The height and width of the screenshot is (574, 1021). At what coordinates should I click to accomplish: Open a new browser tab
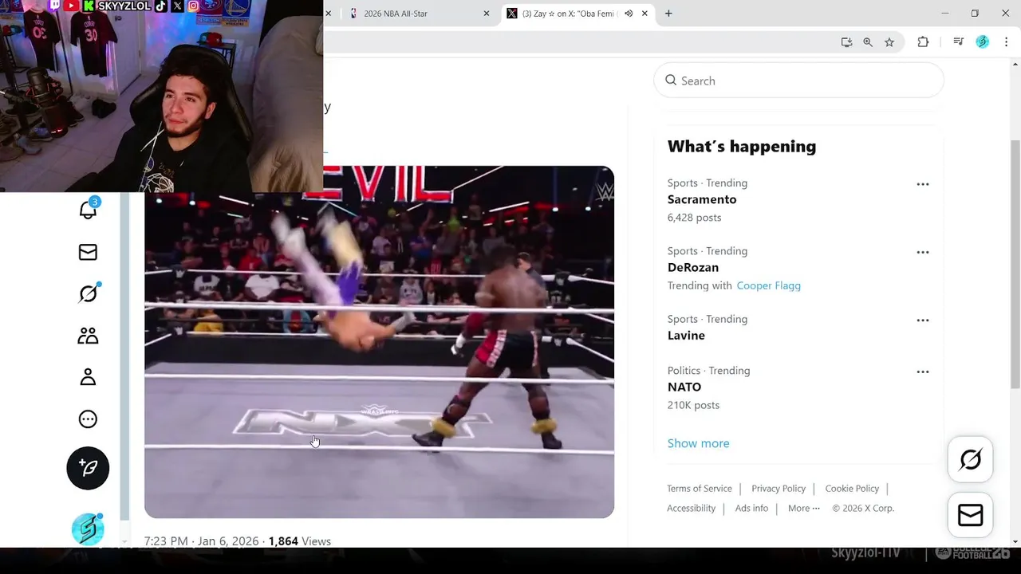pyautogui.click(x=668, y=14)
